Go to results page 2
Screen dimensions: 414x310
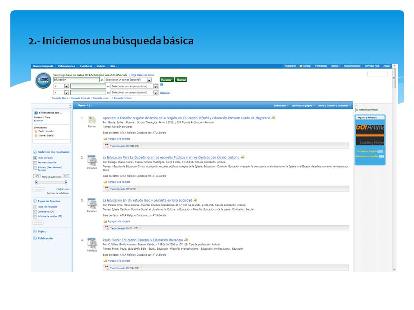pos(90,105)
